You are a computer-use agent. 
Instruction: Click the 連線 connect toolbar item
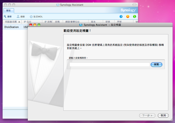pos(21,17)
